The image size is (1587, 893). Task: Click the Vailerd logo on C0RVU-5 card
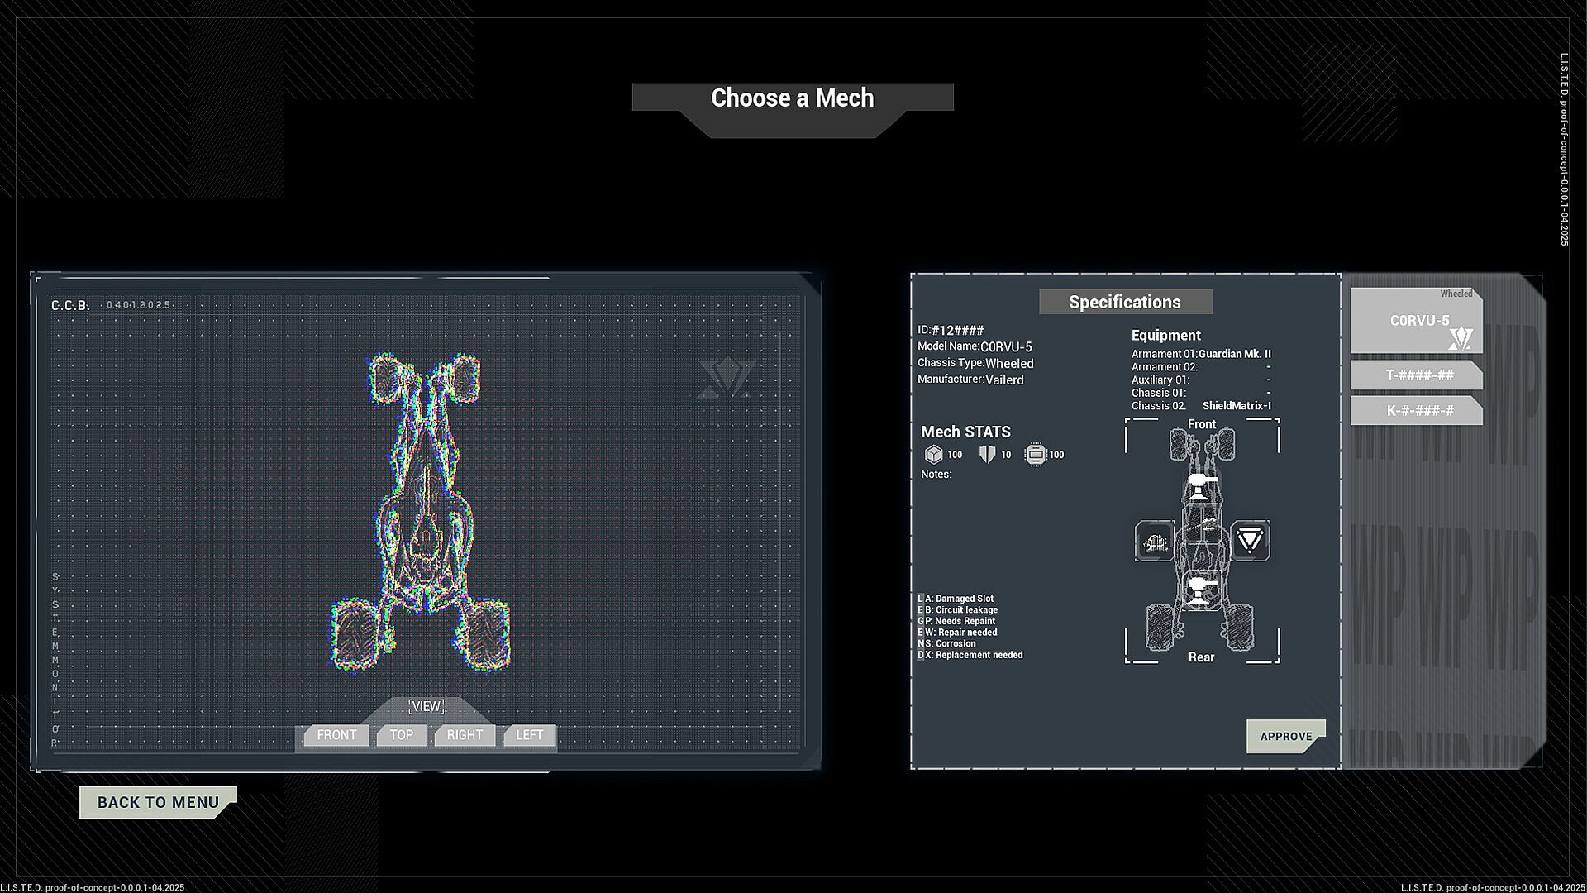click(x=1461, y=338)
